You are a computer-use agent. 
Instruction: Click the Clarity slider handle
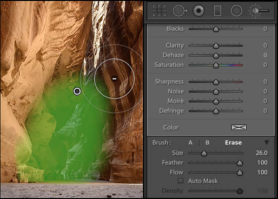(216, 46)
